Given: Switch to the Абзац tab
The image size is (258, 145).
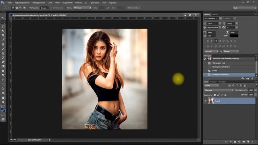Looking at the screenshot, I should [x=215, y=14].
